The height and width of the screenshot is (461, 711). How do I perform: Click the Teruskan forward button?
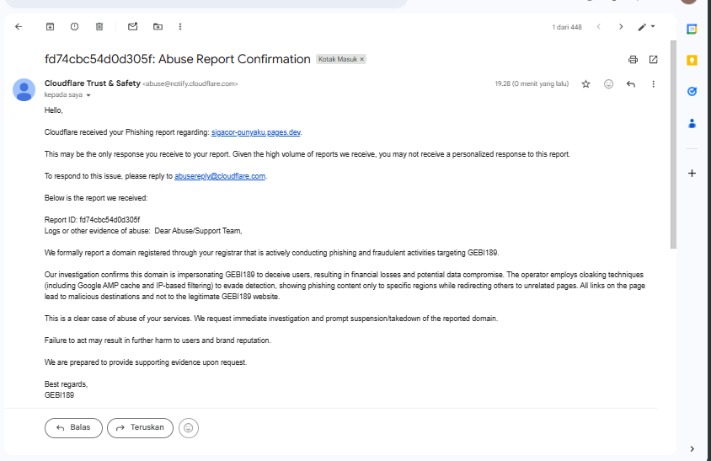tap(140, 428)
